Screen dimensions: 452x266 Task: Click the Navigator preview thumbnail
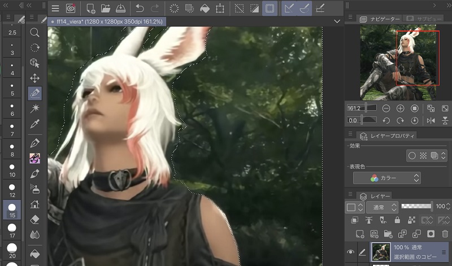[x=398, y=62]
